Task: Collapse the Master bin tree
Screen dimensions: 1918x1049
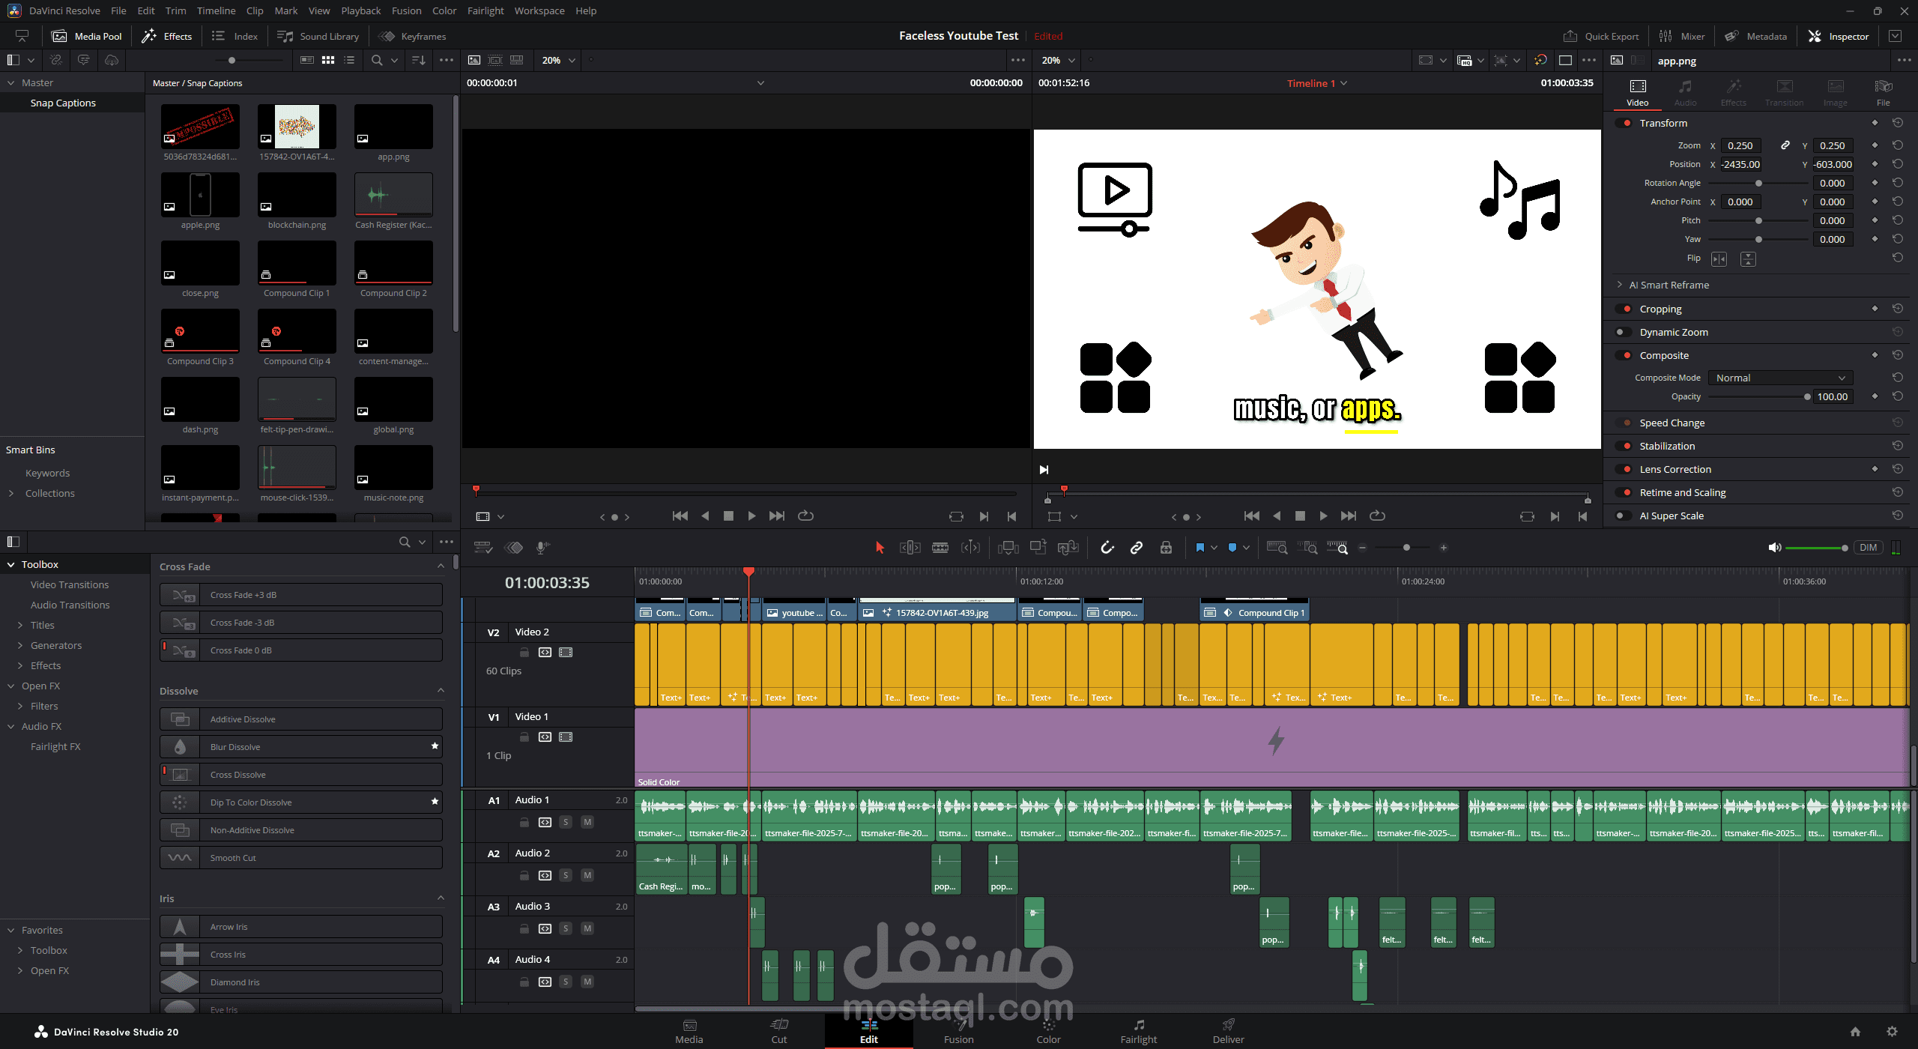Action: click(x=11, y=82)
